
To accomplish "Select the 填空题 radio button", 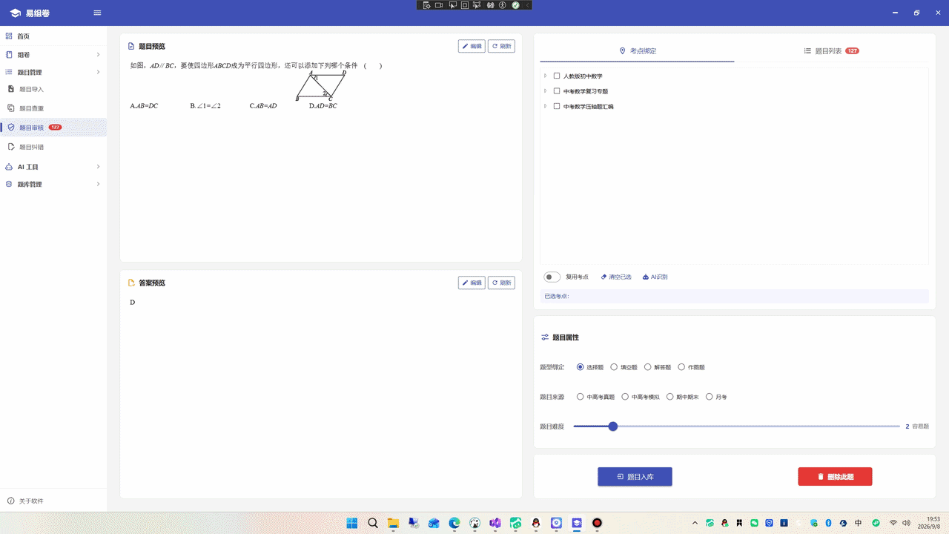I will point(614,367).
